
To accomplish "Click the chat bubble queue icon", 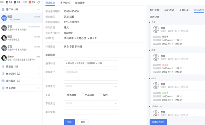I will 15,2.
